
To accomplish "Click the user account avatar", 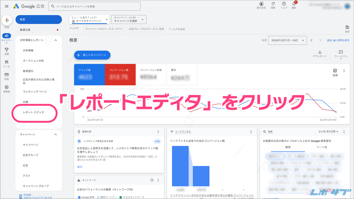I will 347,6.
